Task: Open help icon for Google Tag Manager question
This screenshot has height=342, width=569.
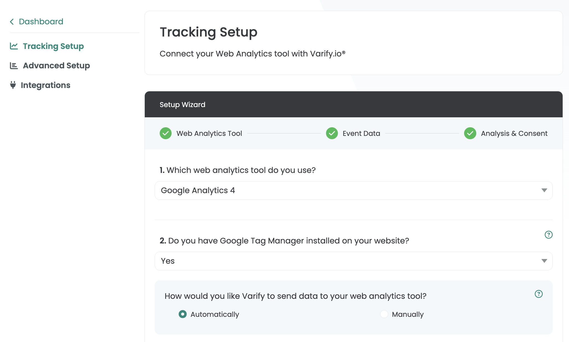Action: 548,235
